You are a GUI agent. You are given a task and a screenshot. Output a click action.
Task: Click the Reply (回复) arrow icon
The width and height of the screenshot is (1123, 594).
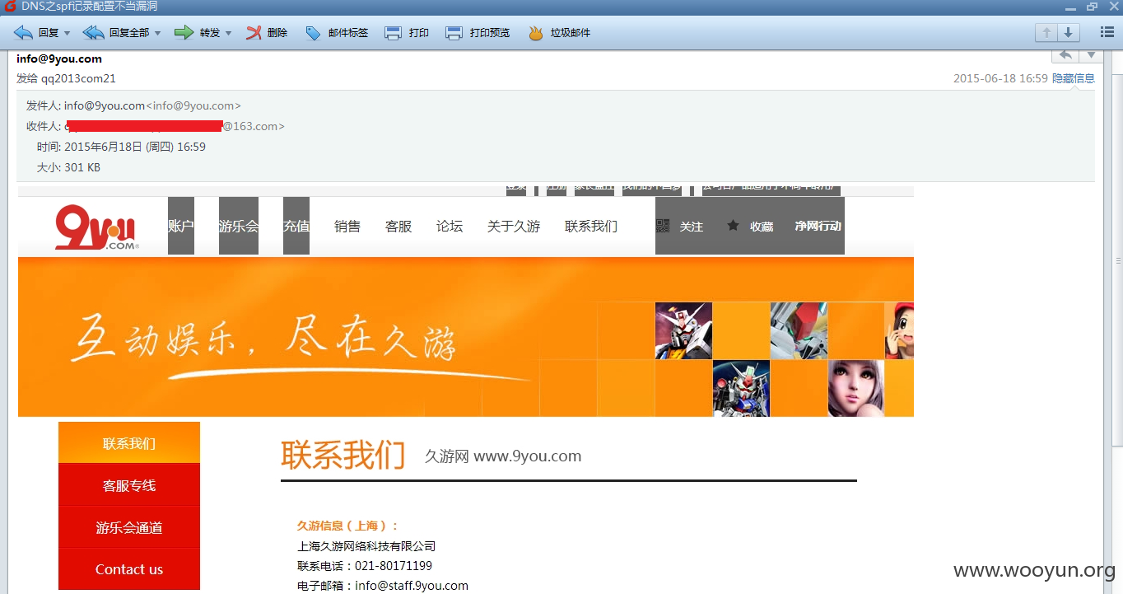pyautogui.click(x=24, y=33)
